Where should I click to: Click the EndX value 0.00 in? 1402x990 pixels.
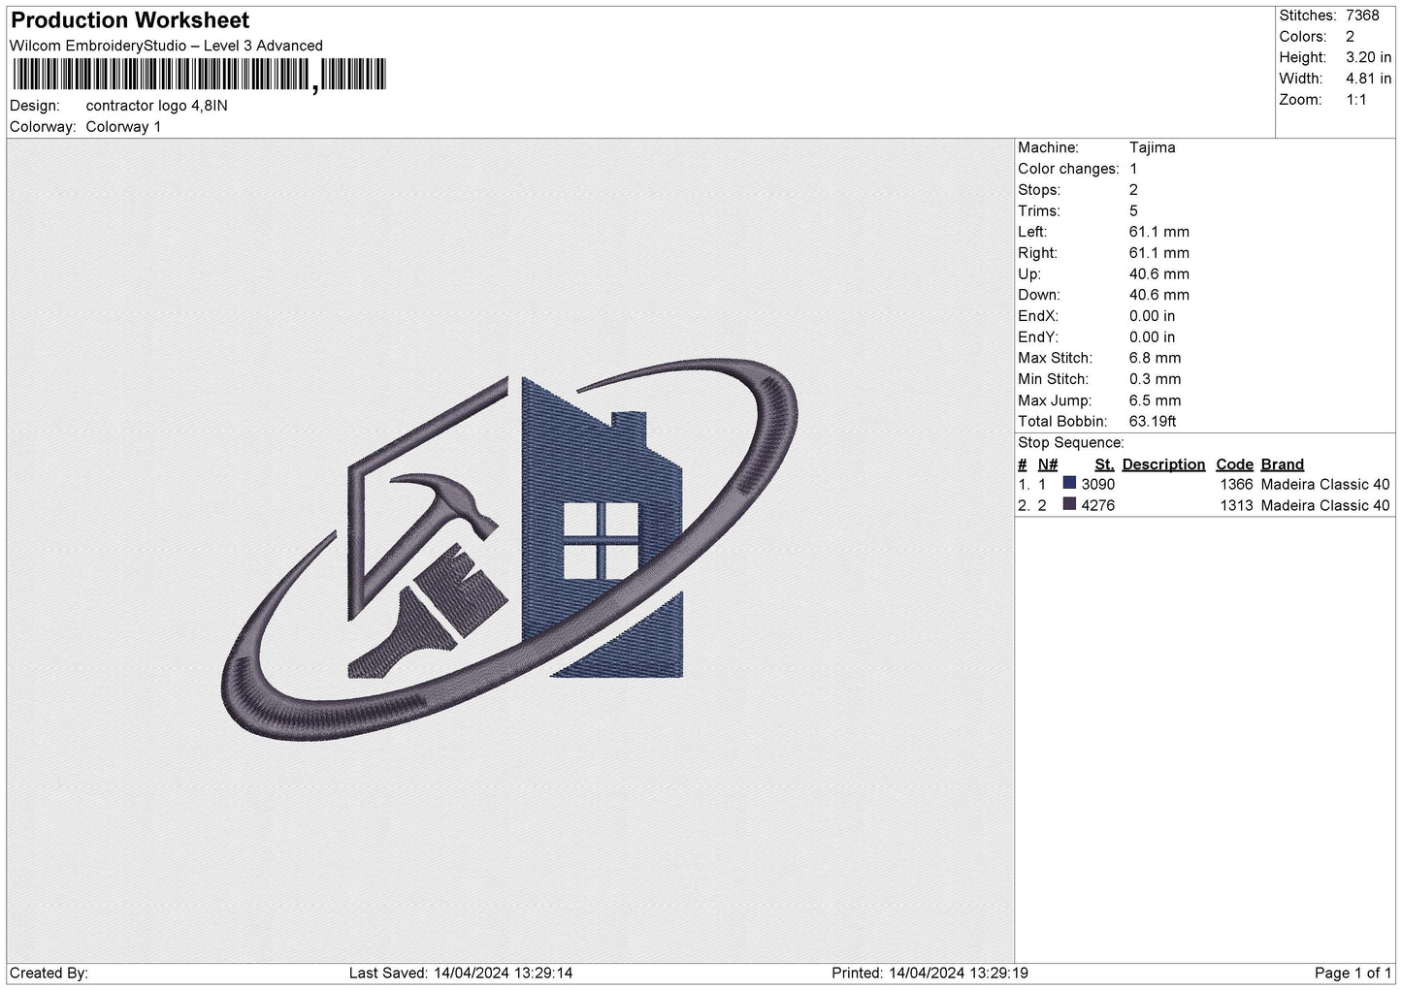point(1152,316)
